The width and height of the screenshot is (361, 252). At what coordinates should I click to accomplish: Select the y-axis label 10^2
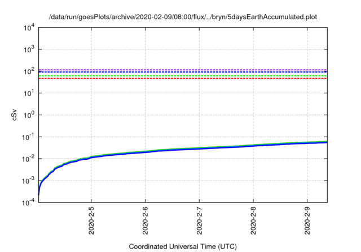tap(29, 71)
